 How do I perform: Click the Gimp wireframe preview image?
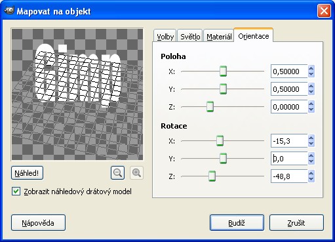tap(77, 94)
